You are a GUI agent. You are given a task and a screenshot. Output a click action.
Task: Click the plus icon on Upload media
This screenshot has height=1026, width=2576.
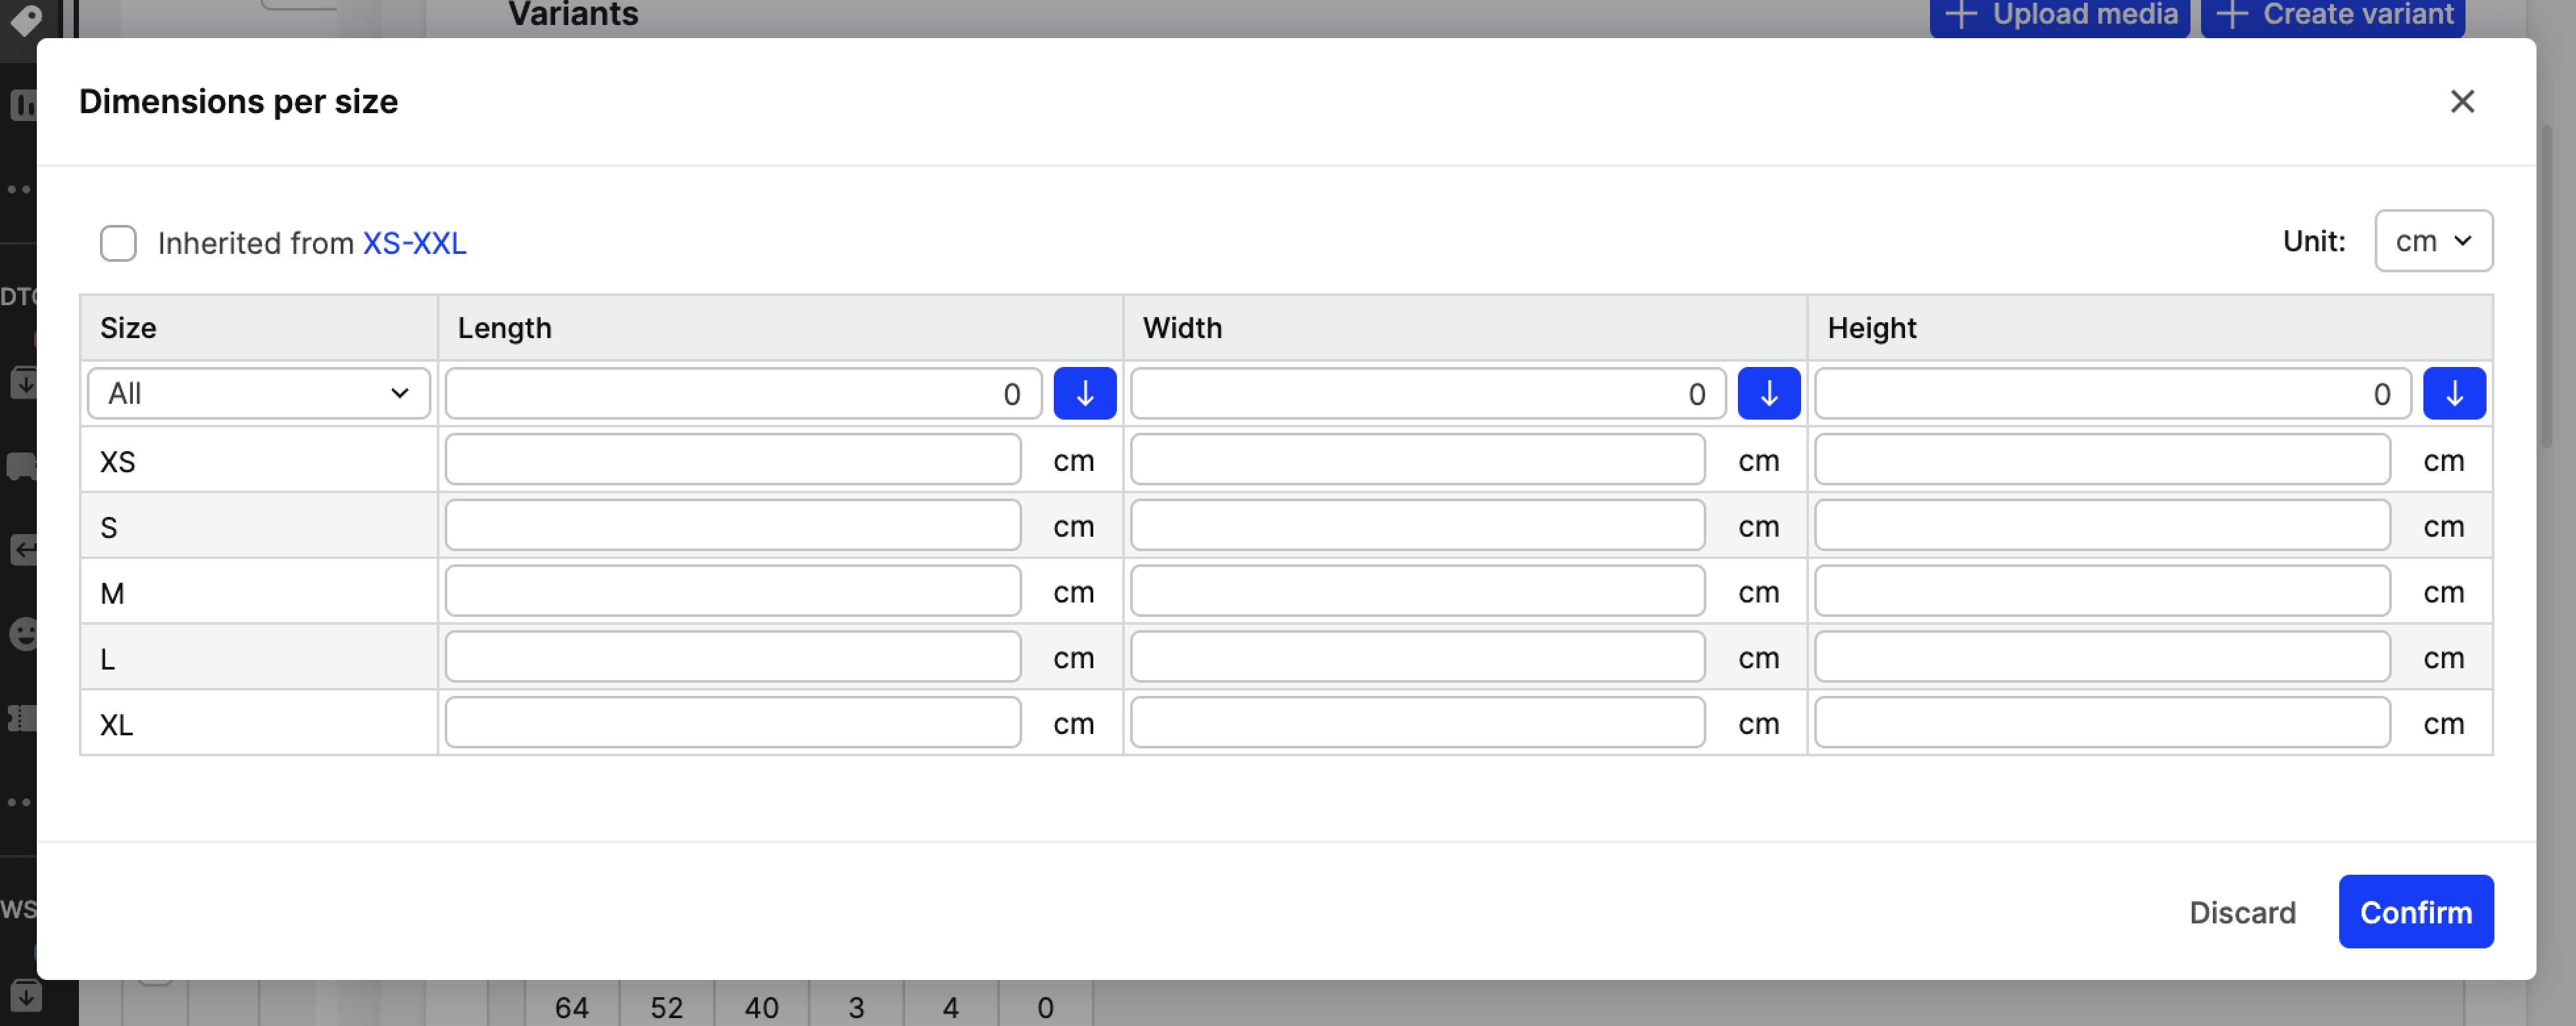tap(1961, 15)
